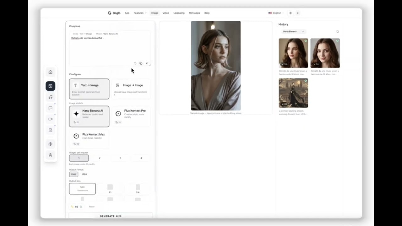Switch to the Upscaling tab
The width and height of the screenshot is (402, 226).
179,13
